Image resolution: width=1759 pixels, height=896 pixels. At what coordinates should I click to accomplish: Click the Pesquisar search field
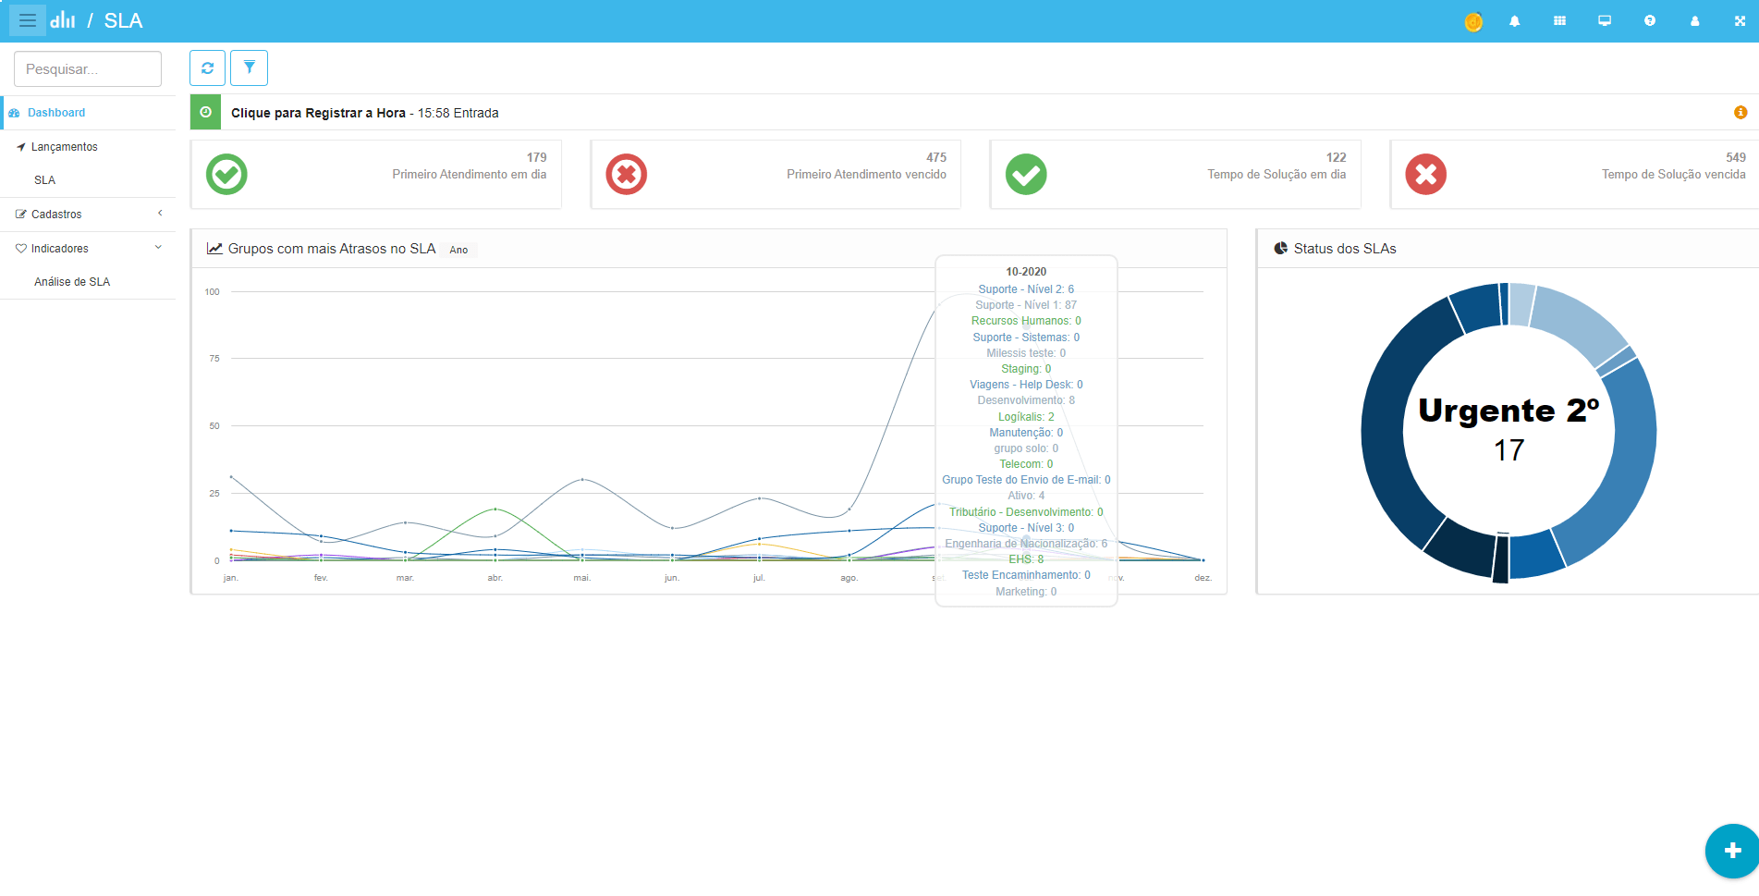tap(88, 69)
